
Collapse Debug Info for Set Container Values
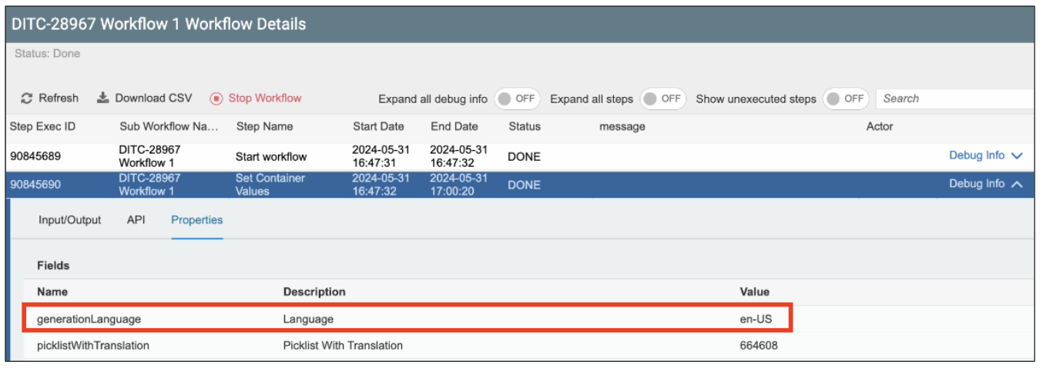pyautogui.click(x=985, y=184)
